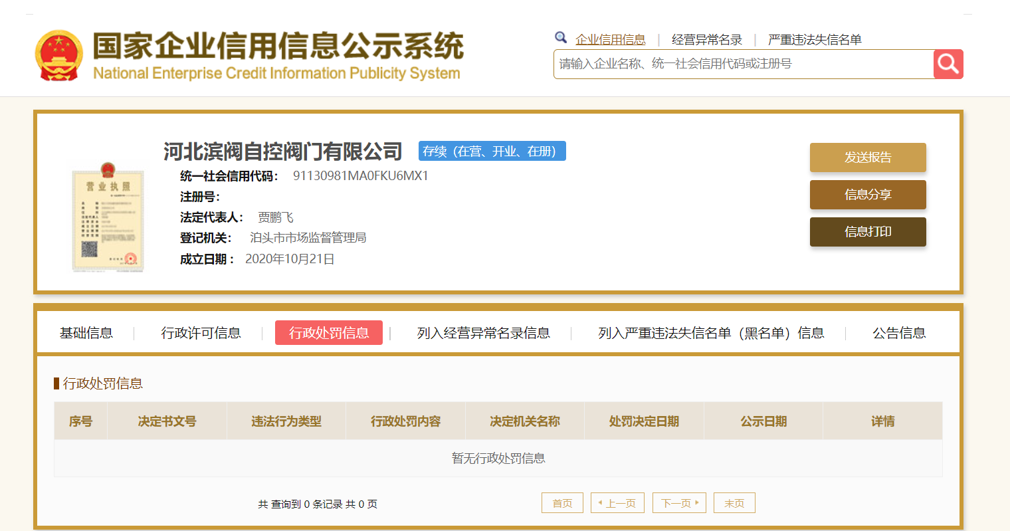Switch to the 基础信息 tab
The height and width of the screenshot is (531, 1010).
click(x=86, y=333)
